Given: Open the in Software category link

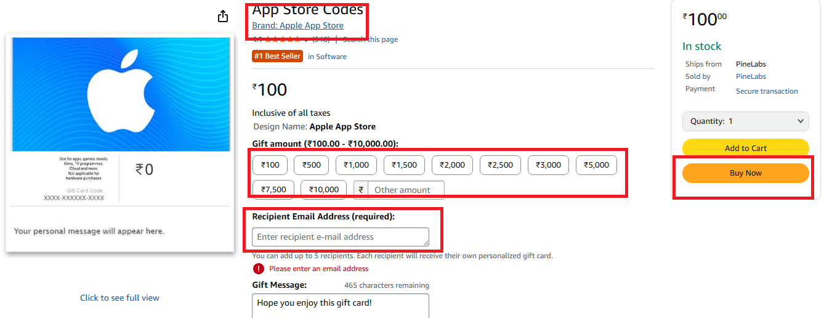Looking at the screenshot, I should tap(327, 57).
